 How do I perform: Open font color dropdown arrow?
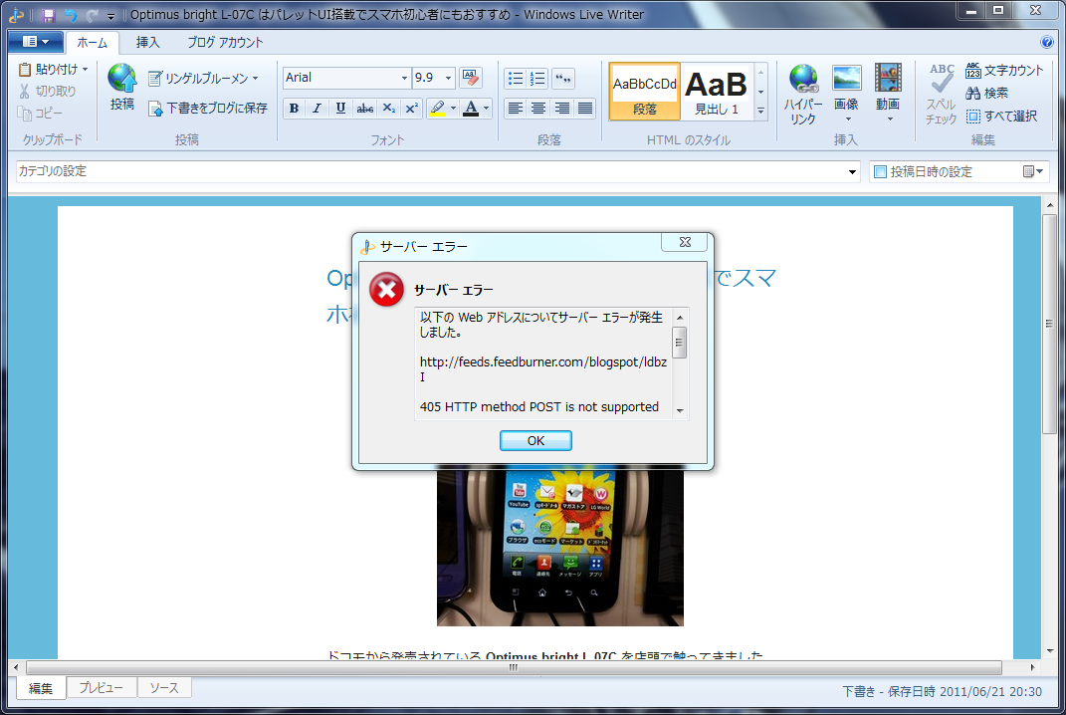point(486,109)
